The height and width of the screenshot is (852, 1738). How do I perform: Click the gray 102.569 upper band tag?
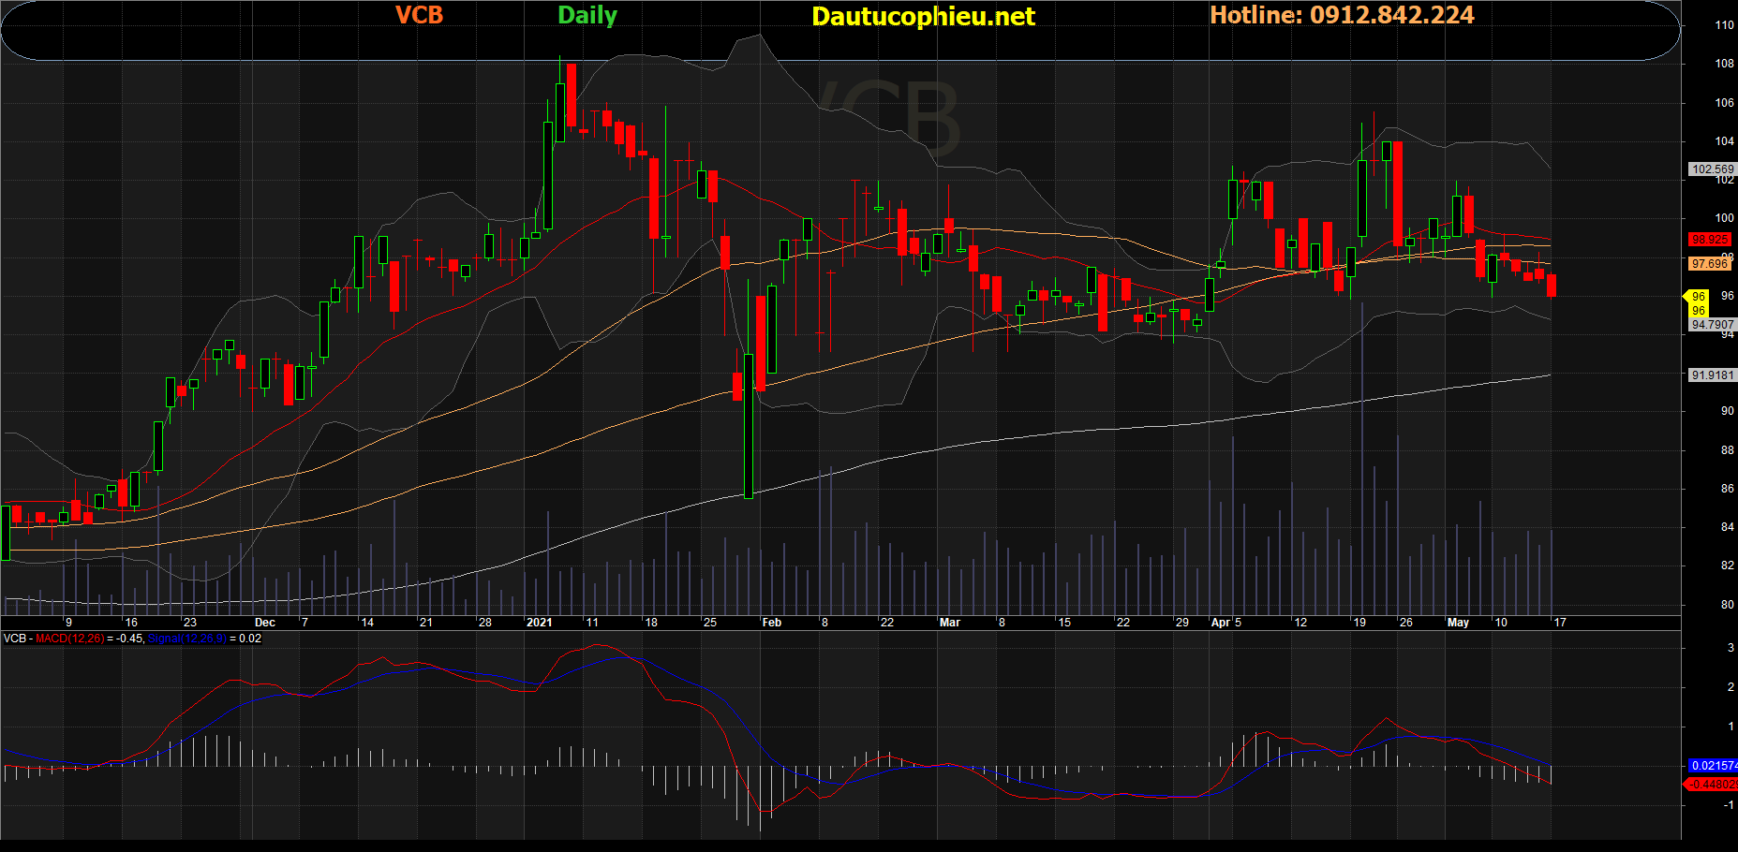(x=1712, y=169)
